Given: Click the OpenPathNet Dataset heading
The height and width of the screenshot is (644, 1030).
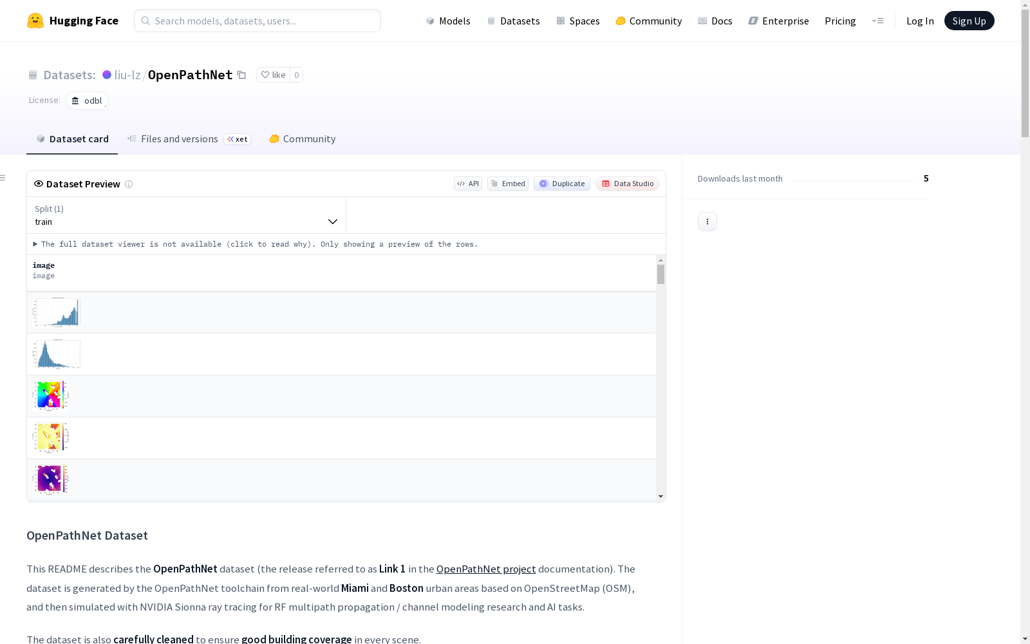Looking at the screenshot, I should coord(87,535).
